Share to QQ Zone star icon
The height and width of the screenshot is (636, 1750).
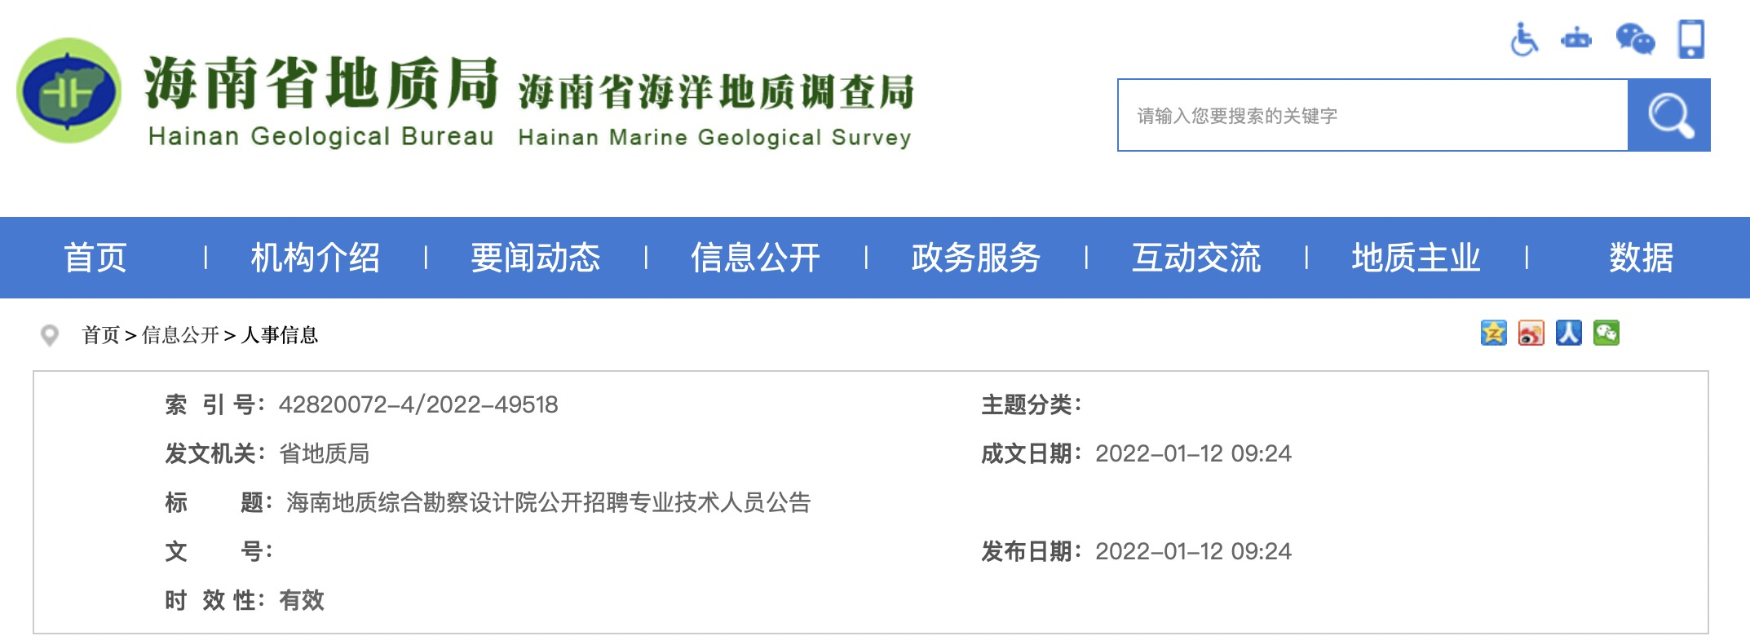pyautogui.click(x=1493, y=333)
